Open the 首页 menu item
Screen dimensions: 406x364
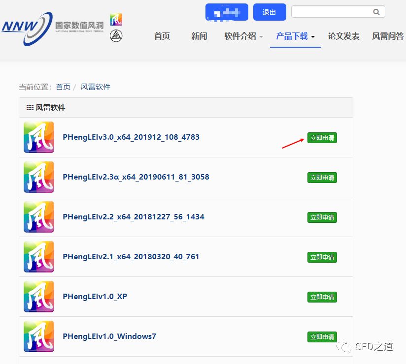(162, 36)
